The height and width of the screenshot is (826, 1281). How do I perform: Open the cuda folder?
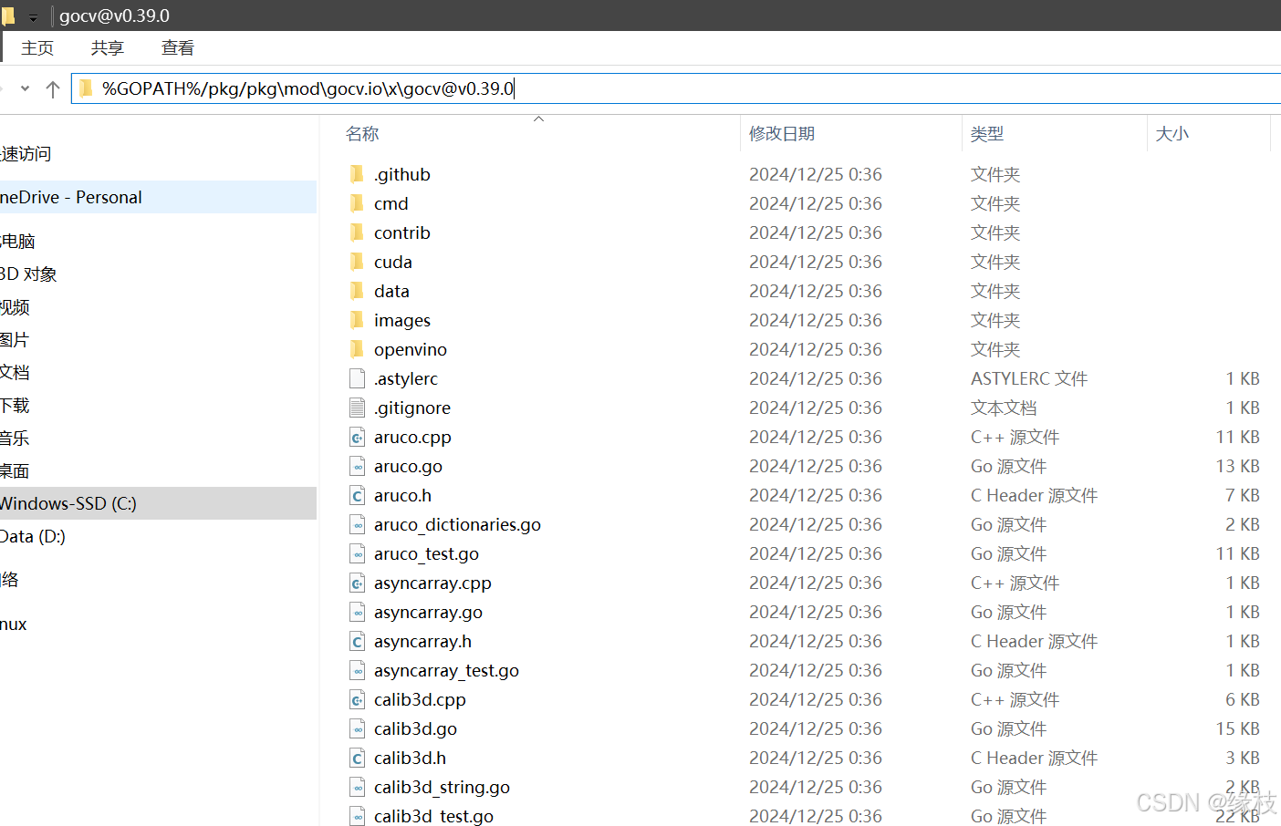click(x=393, y=262)
